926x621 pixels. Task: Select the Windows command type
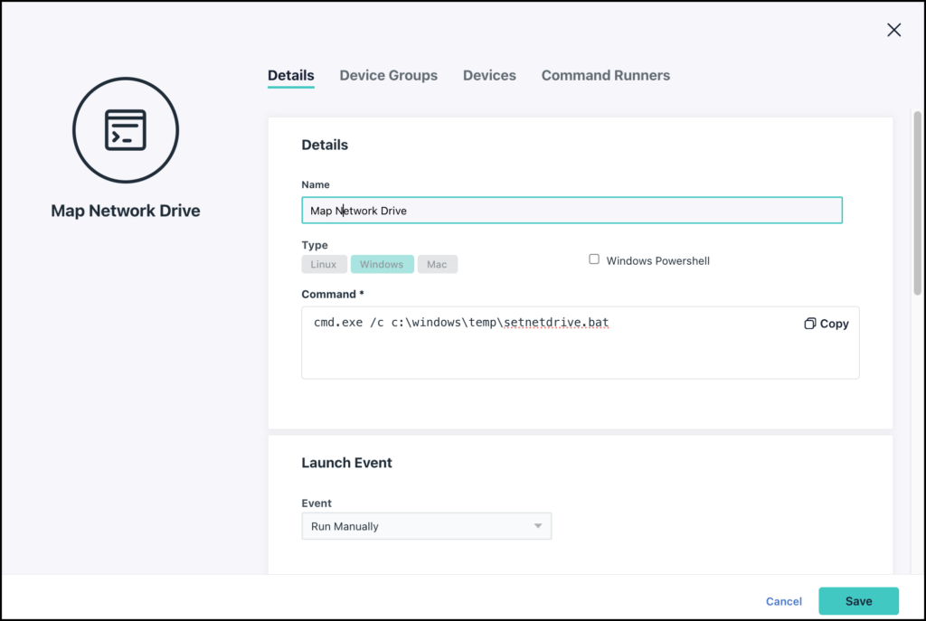[x=382, y=264]
